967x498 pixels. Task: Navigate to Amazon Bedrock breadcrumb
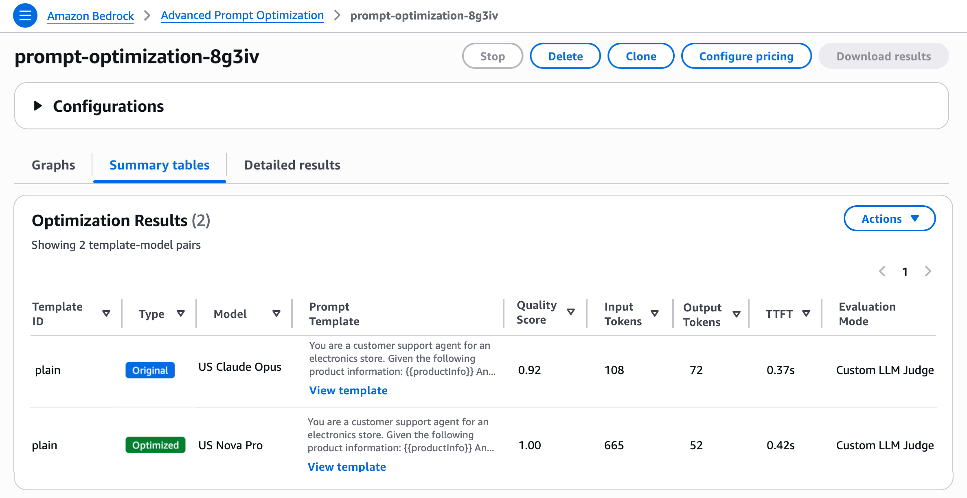click(x=90, y=16)
